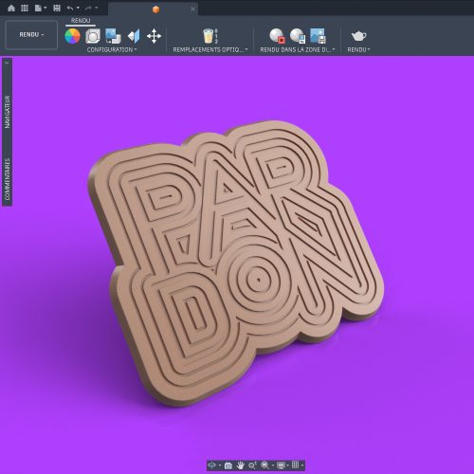
Task: Select the Move/Copy arrows tool
Action: pos(154,36)
